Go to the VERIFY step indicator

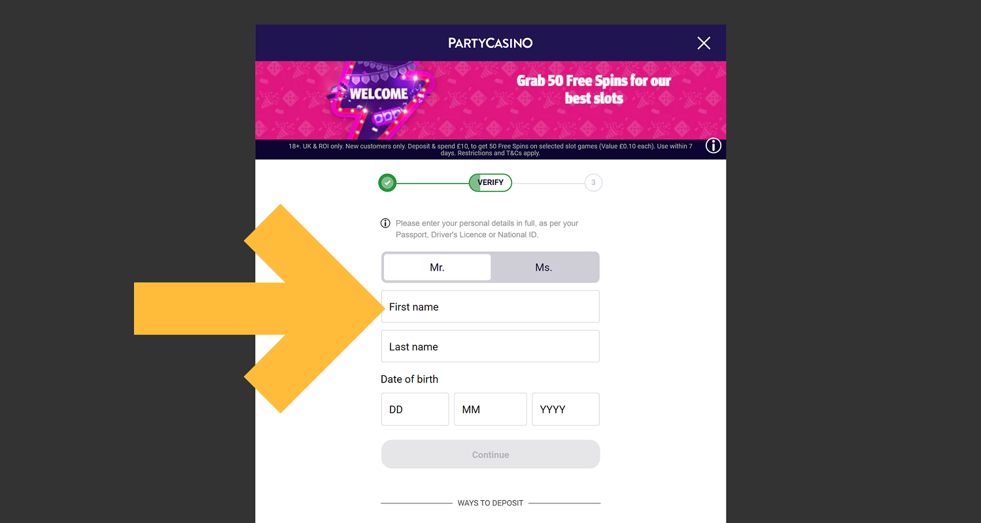coord(490,182)
